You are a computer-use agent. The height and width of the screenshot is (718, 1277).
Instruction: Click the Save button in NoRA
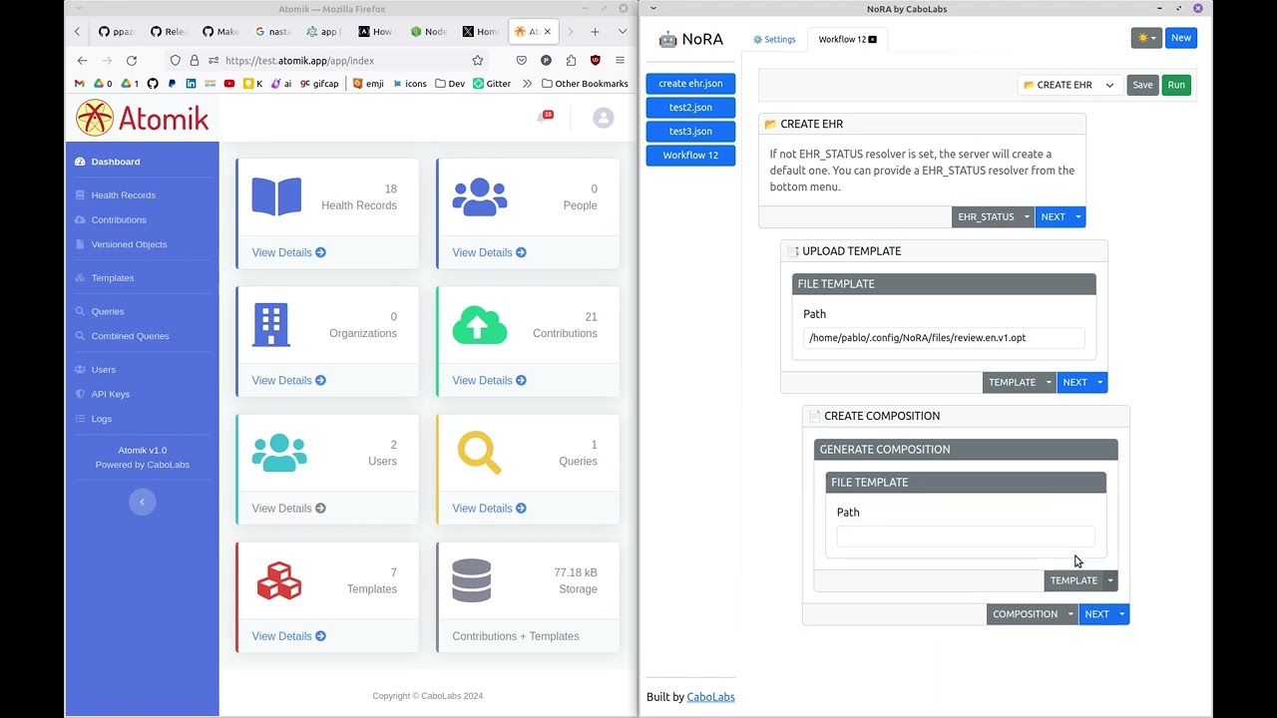tap(1142, 85)
